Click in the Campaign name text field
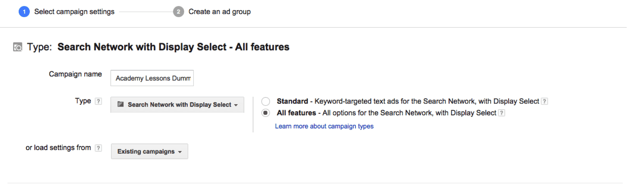Image resolution: width=627 pixels, height=185 pixels. pyautogui.click(x=152, y=78)
